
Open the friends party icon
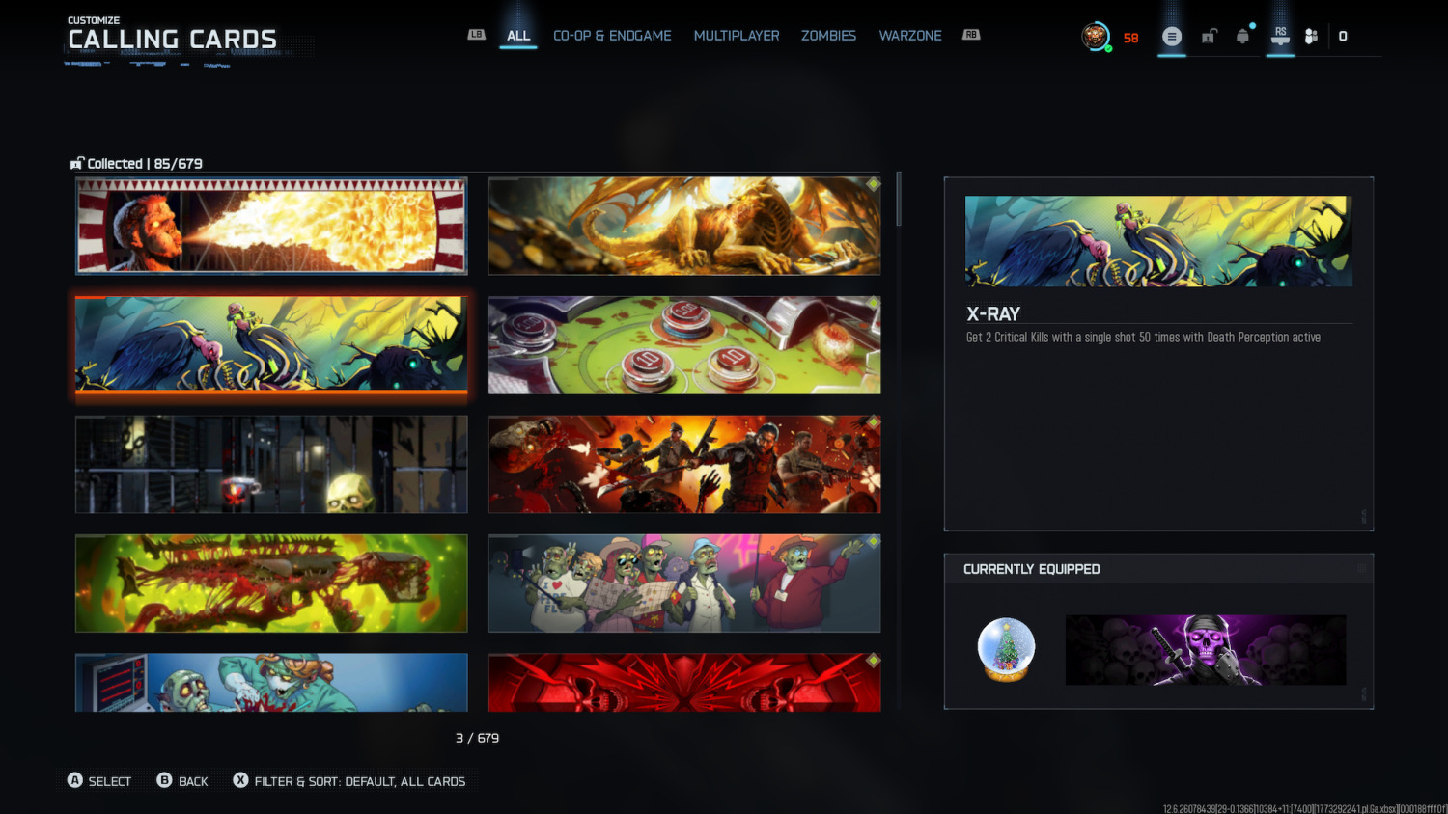click(1311, 37)
